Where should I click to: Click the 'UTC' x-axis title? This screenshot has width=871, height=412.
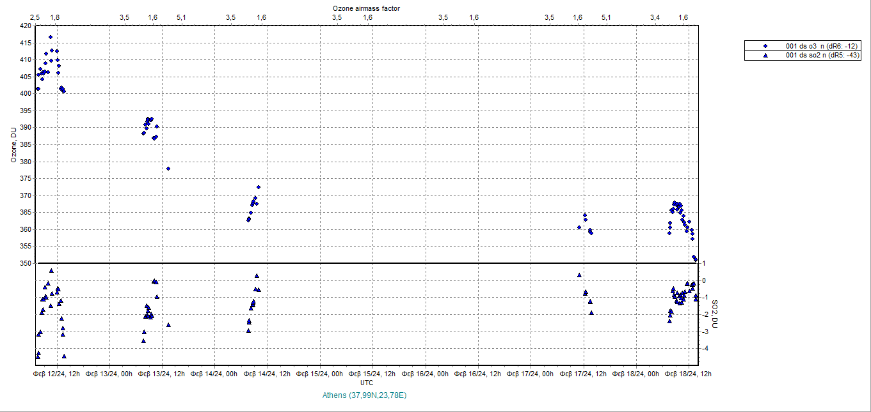pyautogui.click(x=367, y=383)
